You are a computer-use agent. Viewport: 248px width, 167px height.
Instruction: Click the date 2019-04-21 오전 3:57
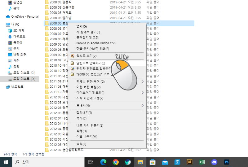(126, 150)
